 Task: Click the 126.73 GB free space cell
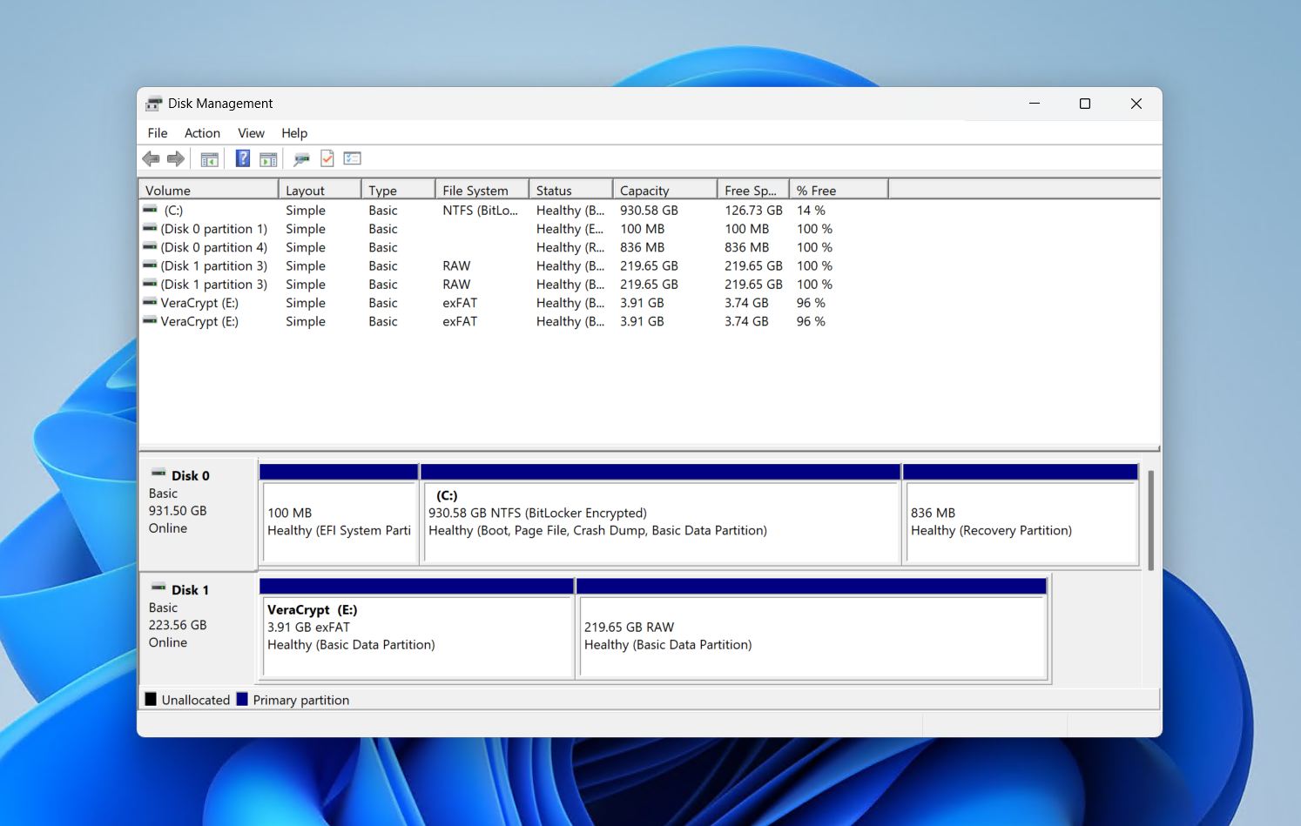coord(753,210)
